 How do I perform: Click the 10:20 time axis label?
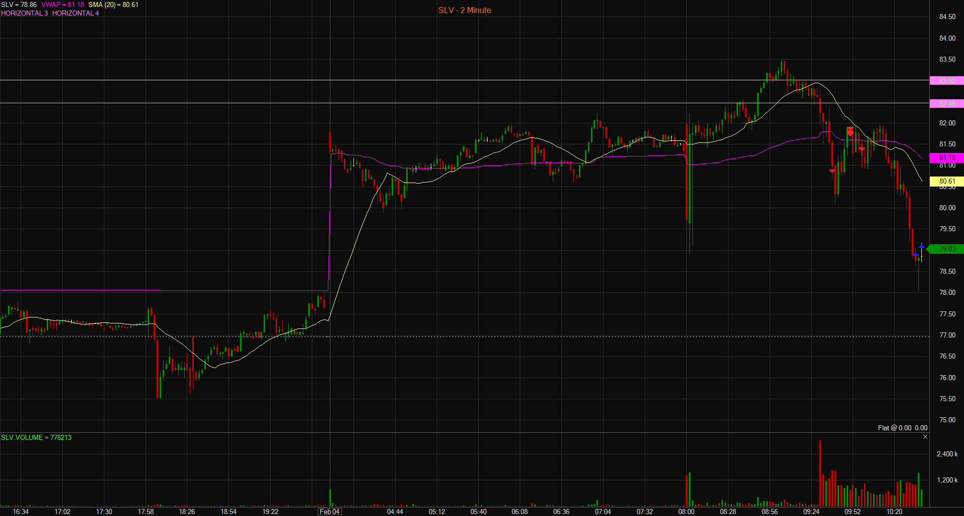point(894,511)
